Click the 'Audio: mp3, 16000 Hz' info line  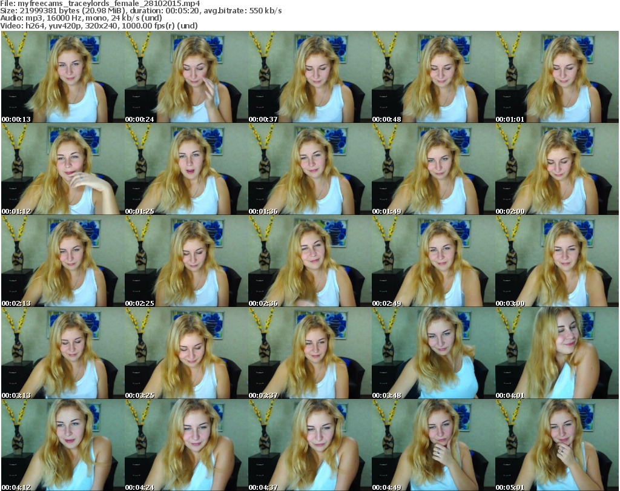pos(81,18)
